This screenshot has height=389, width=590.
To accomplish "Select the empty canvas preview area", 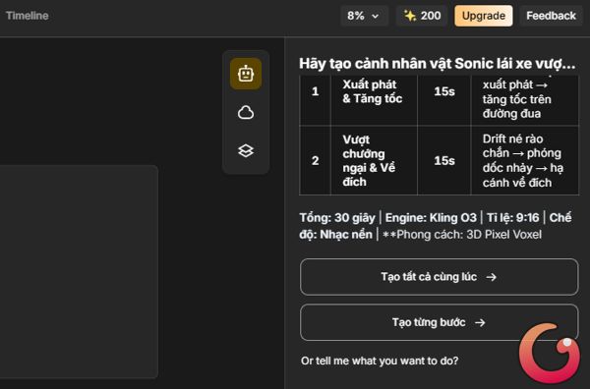I will pyautogui.click(x=79, y=271).
